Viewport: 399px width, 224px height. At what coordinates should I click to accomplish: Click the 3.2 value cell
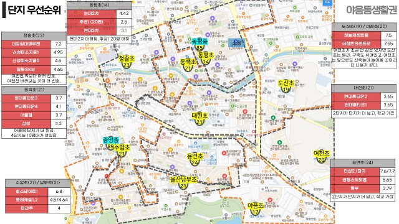coord(58,124)
